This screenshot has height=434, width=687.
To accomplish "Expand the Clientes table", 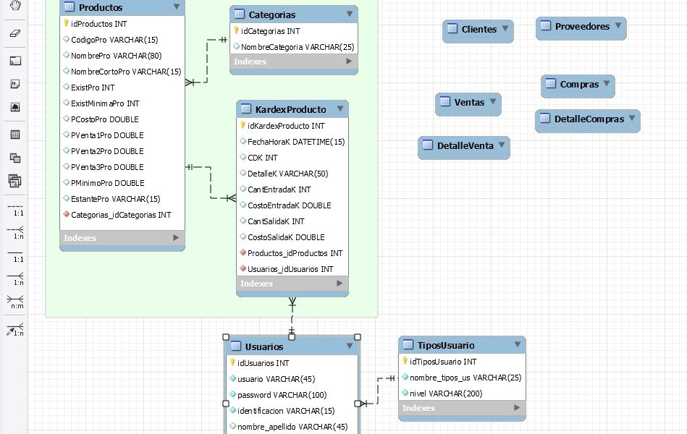I will pyautogui.click(x=505, y=30).
